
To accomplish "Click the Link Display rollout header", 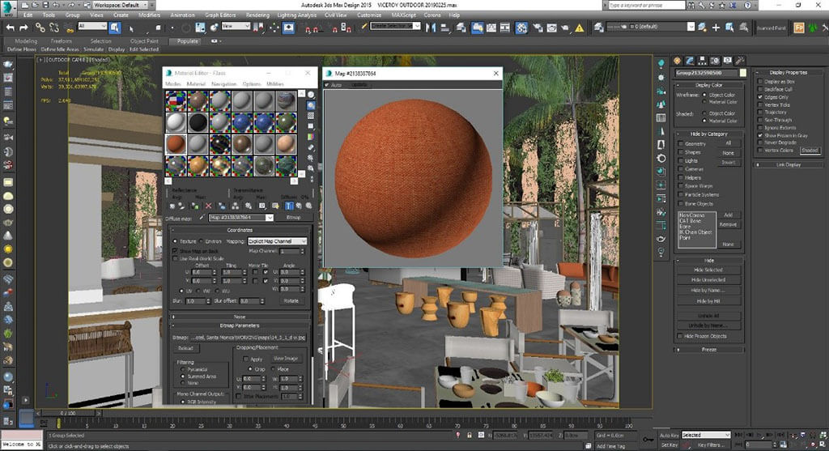I will (x=788, y=164).
